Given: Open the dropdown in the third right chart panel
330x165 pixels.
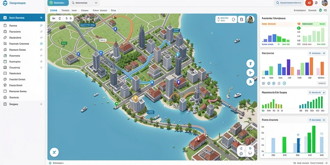Looking at the screenshot, I should 316,92.
